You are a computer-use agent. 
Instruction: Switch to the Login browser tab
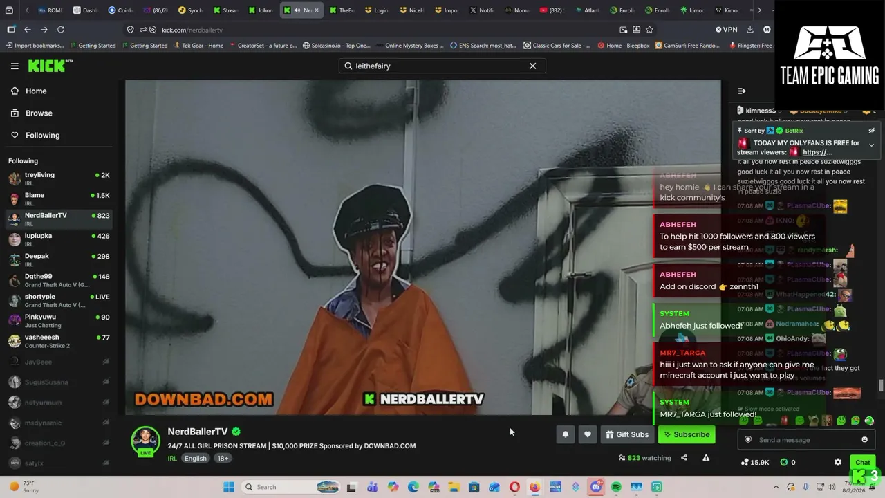coord(376,10)
